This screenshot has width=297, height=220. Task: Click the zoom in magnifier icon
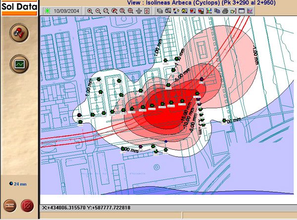(90, 11)
